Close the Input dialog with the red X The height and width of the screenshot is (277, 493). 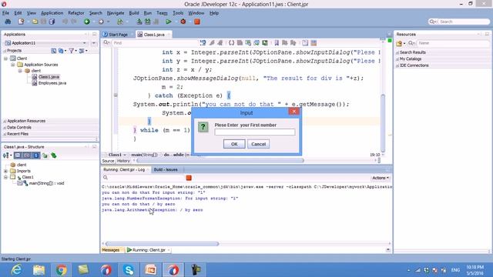(294, 112)
